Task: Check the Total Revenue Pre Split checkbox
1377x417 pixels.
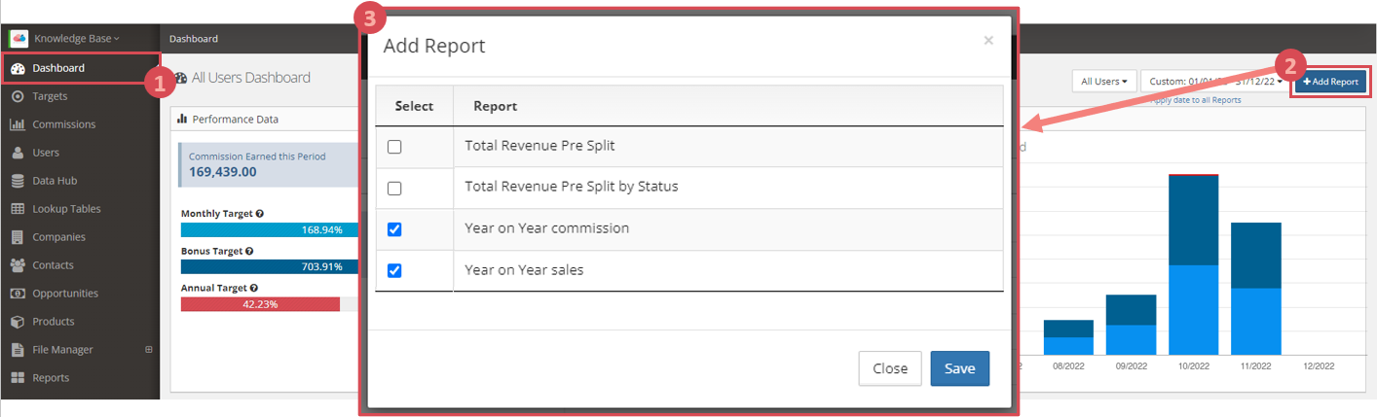Action: coord(394,147)
